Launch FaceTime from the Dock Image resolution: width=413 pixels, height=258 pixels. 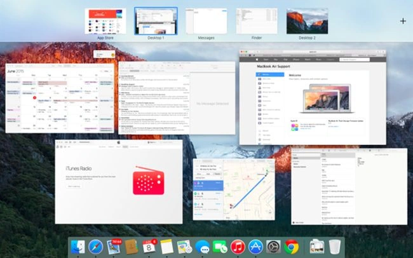(x=220, y=247)
